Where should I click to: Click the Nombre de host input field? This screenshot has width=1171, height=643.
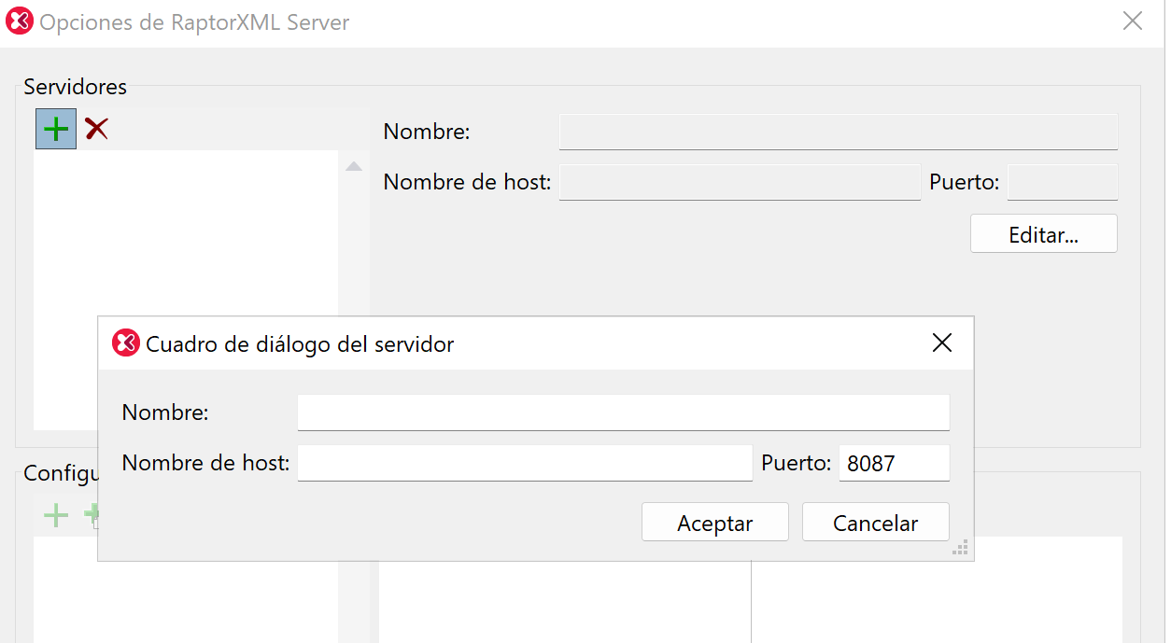click(x=525, y=463)
